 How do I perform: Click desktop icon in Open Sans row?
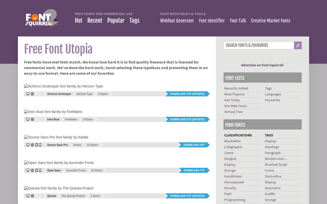click(x=28, y=170)
